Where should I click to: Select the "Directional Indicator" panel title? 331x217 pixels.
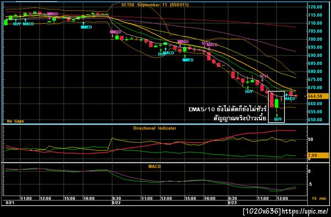(154, 128)
